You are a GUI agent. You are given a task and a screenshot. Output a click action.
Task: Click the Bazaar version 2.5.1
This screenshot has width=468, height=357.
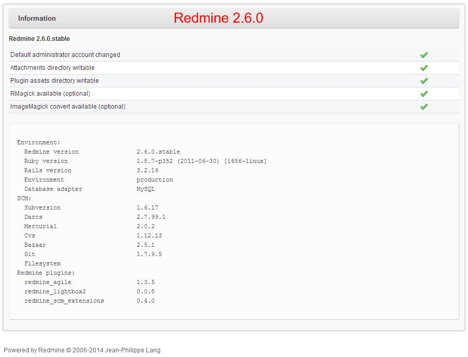pos(145,245)
